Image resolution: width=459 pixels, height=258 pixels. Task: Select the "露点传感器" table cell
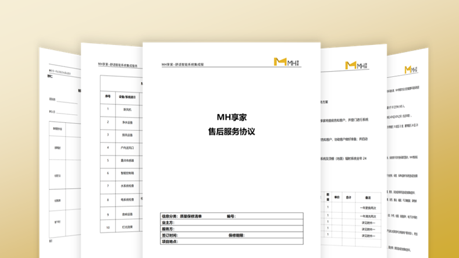(x=127, y=161)
